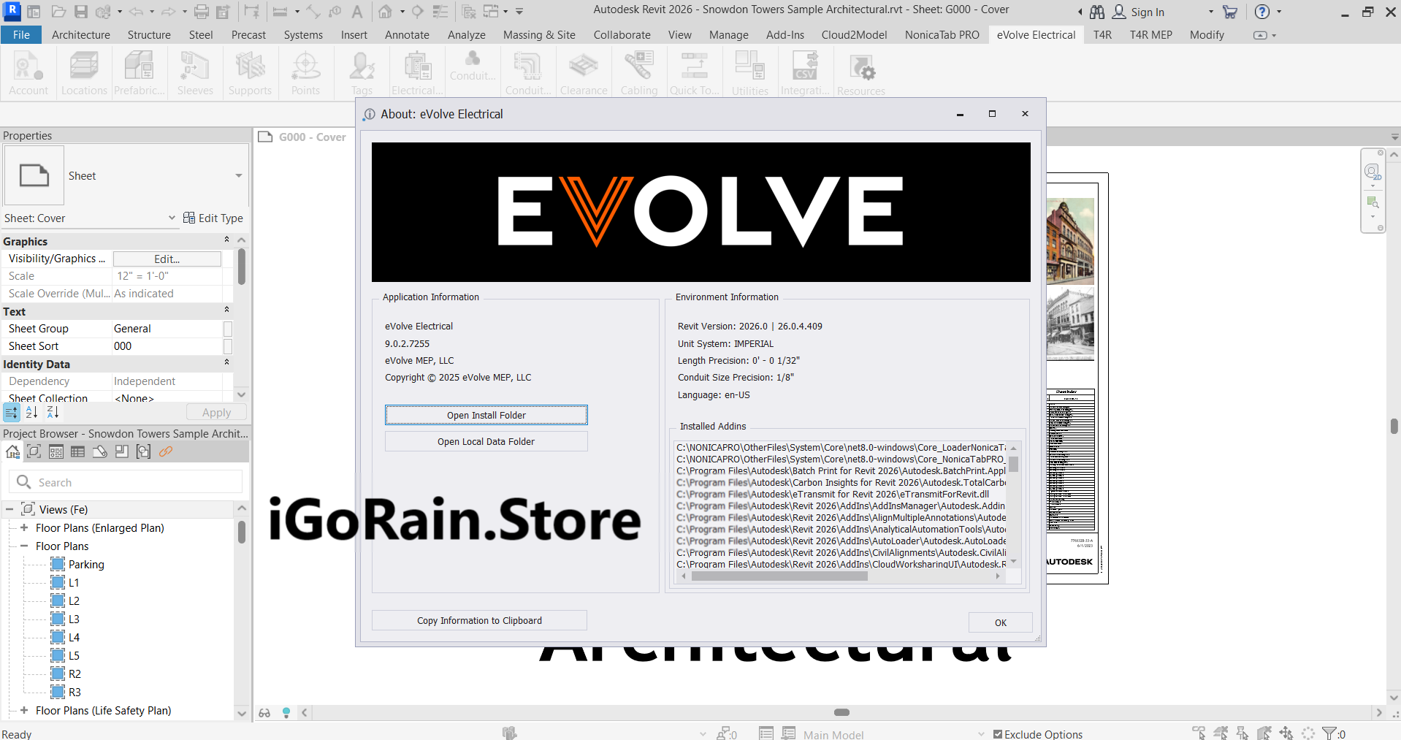Open the File menu
Screen dimensions: 1401x740
click(x=20, y=34)
